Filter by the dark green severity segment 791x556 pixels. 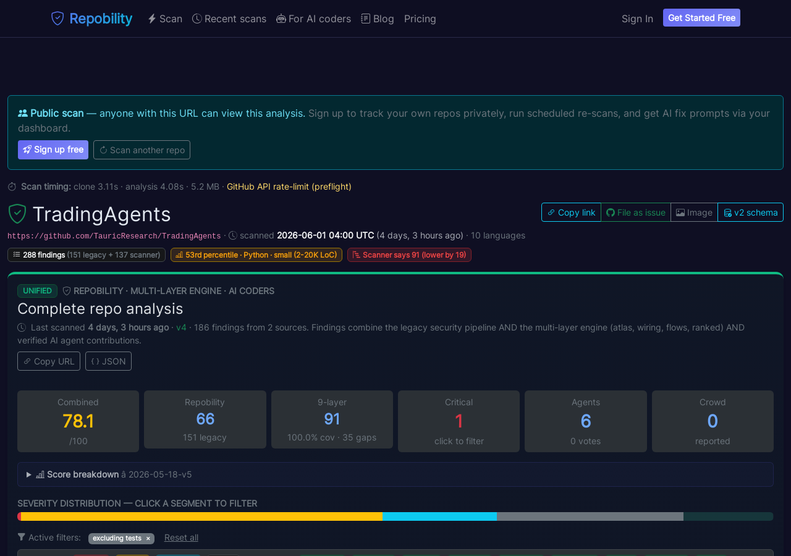tap(729, 516)
